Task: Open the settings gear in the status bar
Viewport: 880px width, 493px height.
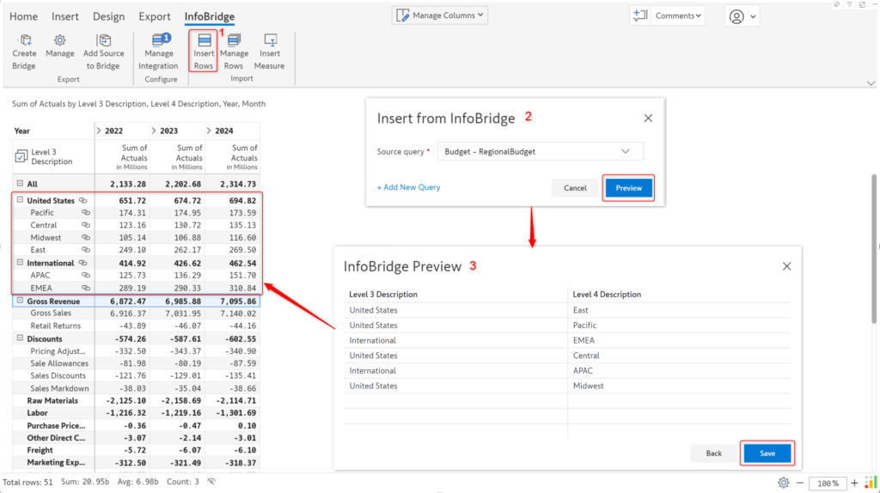Action: coord(784,483)
